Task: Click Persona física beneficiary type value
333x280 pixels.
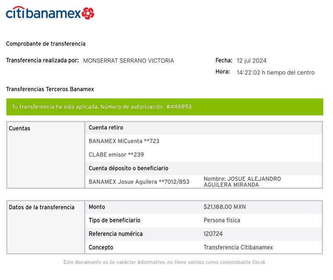Action: [x=222, y=220]
